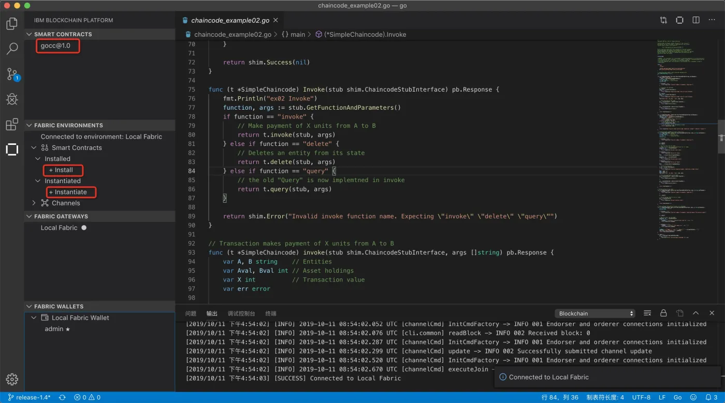The image size is (725, 403).
Task: Switch to the 终端 panel tab
Action: click(x=271, y=314)
